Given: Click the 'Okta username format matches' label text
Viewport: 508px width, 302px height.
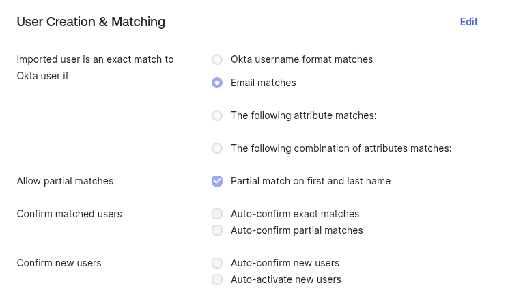Looking at the screenshot, I should (x=302, y=59).
